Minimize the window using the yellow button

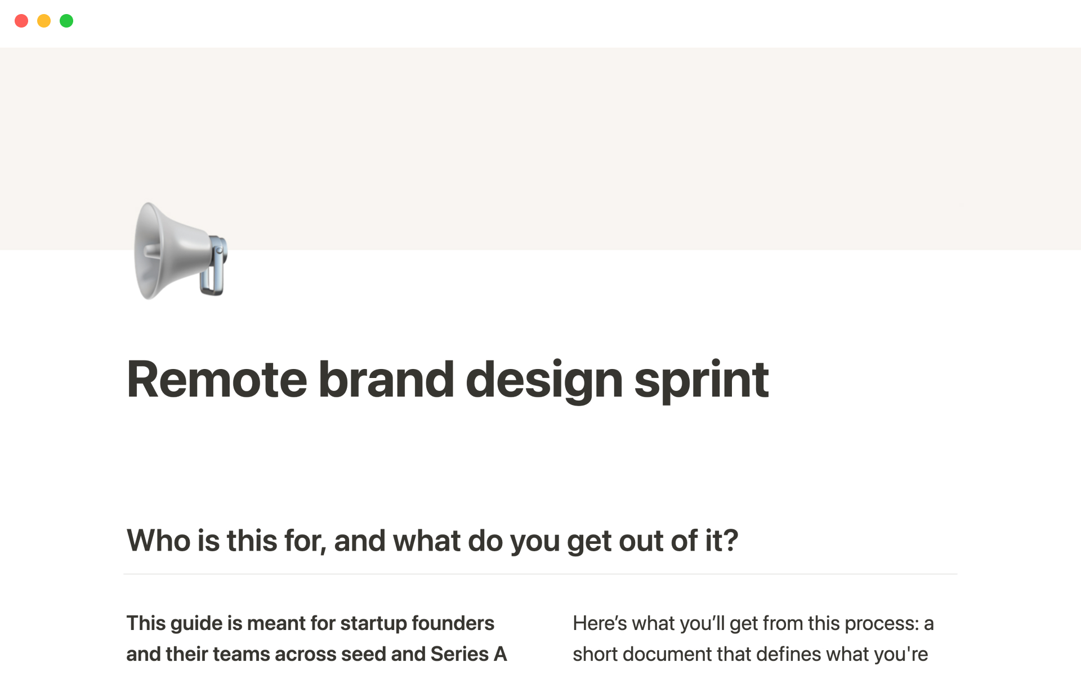tap(44, 21)
